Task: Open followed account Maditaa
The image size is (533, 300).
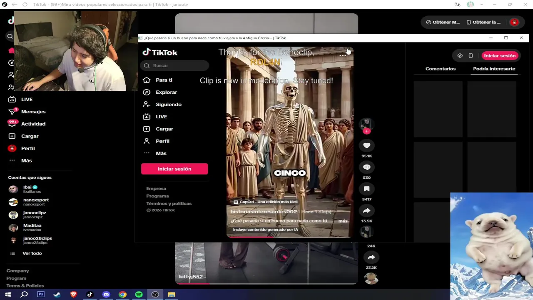Action: pos(25,228)
